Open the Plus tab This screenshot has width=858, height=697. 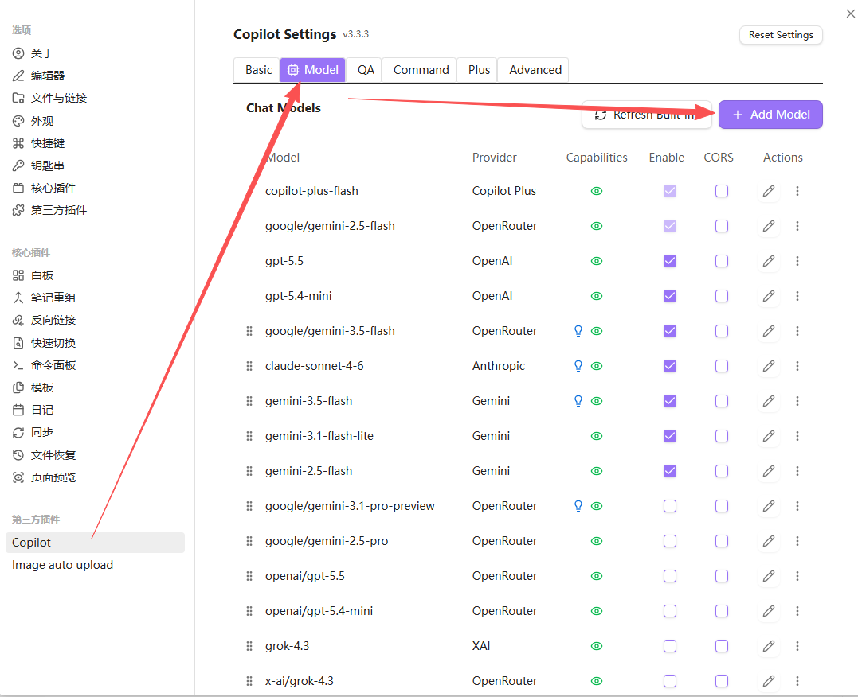pyautogui.click(x=479, y=70)
